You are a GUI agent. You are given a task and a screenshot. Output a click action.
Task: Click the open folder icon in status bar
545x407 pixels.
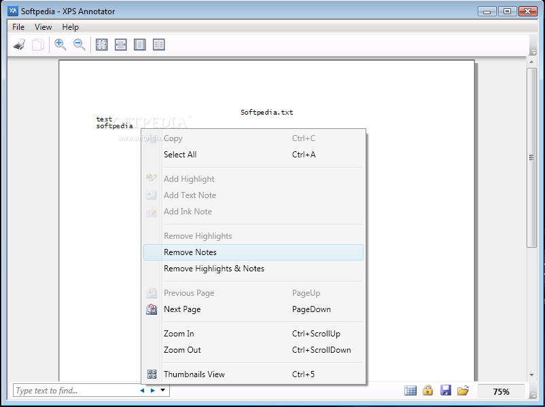click(x=463, y=390)
